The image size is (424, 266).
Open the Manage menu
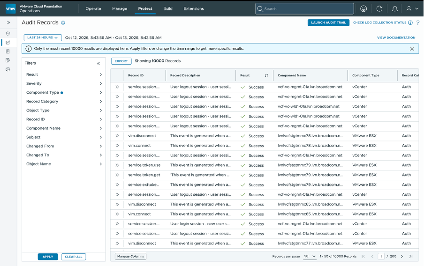(x=120, y=8)
